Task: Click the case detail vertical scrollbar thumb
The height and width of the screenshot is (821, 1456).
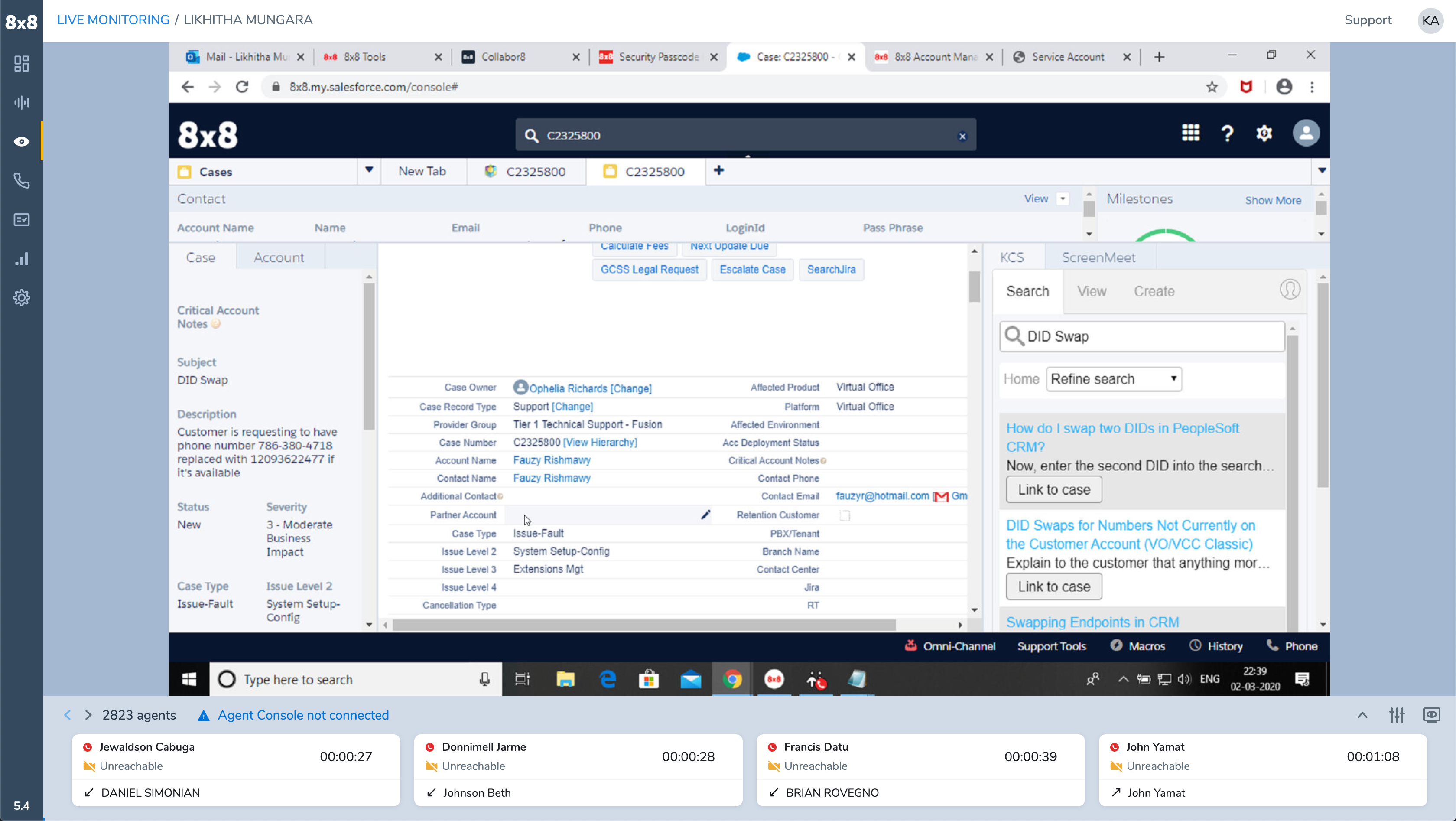Action: (974, 287)
